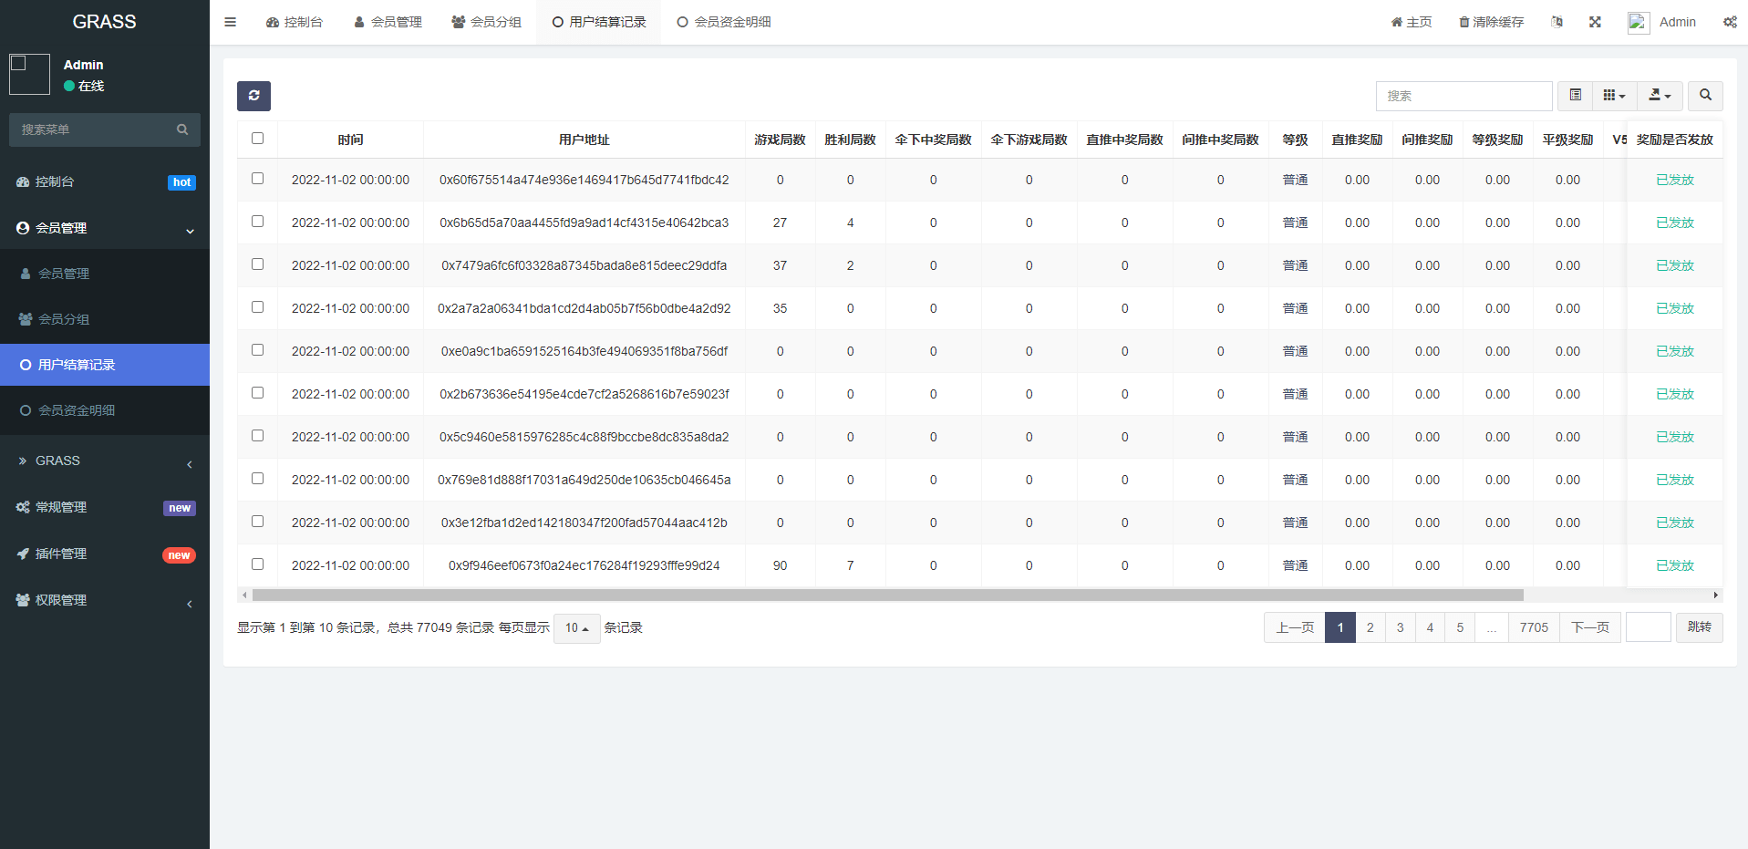Tick the checkbox for the 0x9f946eef row
Image resolution: width=1748 pixels, height=849 pixels.
coord(257,564)
